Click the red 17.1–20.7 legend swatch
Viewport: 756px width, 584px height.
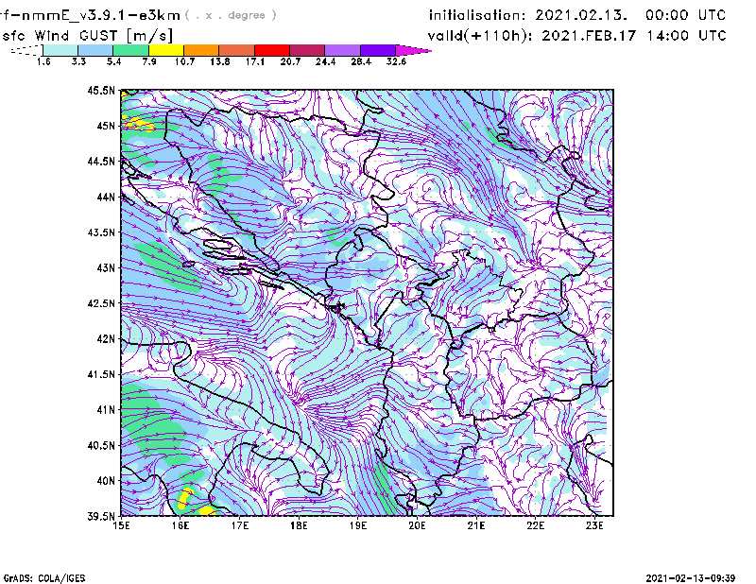(x=272, y=50)
